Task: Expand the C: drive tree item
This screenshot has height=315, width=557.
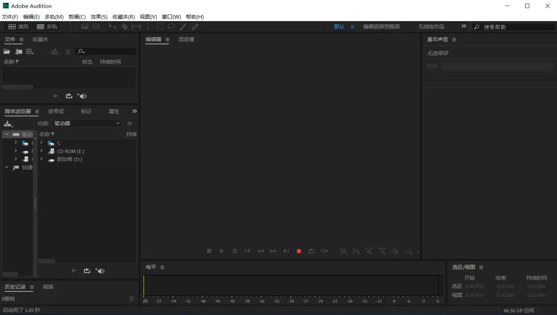Action: pyautogui.click(x=41, y=143)
